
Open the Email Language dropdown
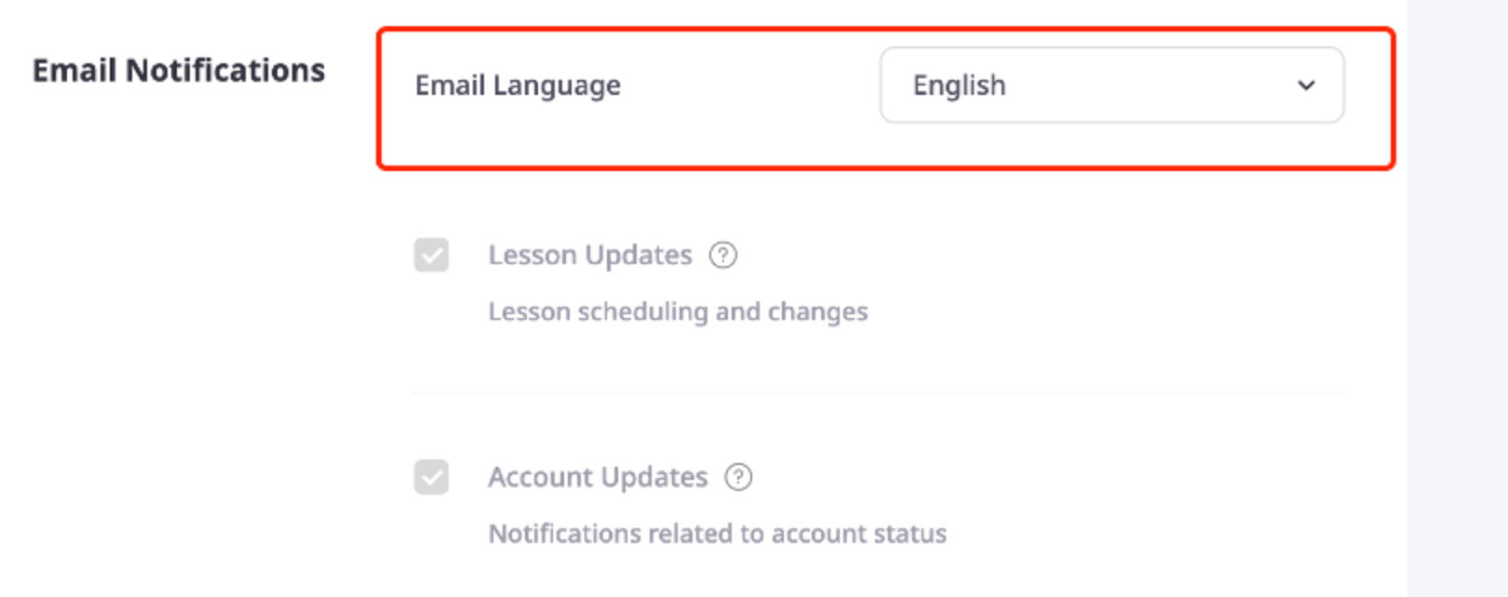click(1111, 85)
